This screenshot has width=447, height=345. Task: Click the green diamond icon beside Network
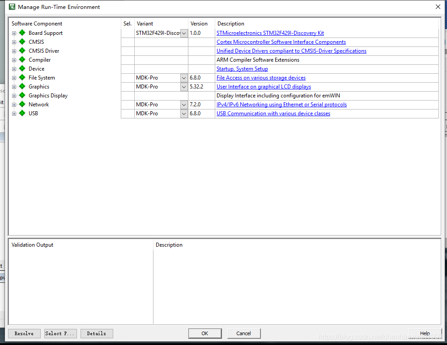tap(22, 105)
